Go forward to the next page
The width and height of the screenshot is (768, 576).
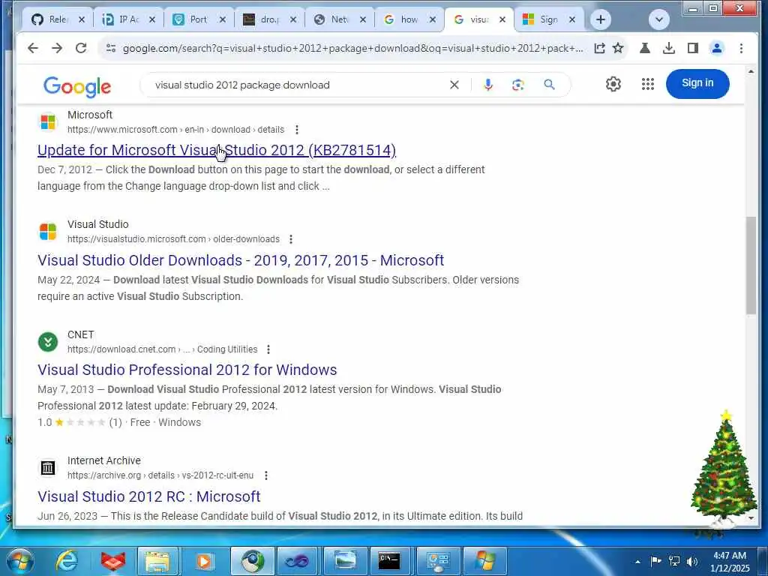coord(57,48)
